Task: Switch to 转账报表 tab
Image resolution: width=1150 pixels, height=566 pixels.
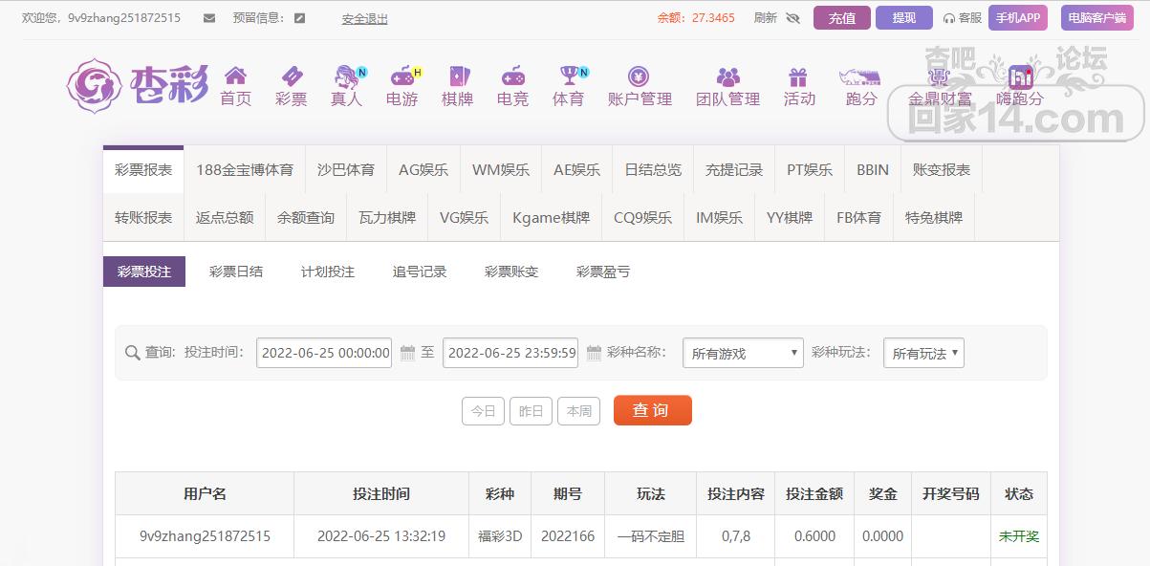Action: pyautogui.click(x=143, y=218)
